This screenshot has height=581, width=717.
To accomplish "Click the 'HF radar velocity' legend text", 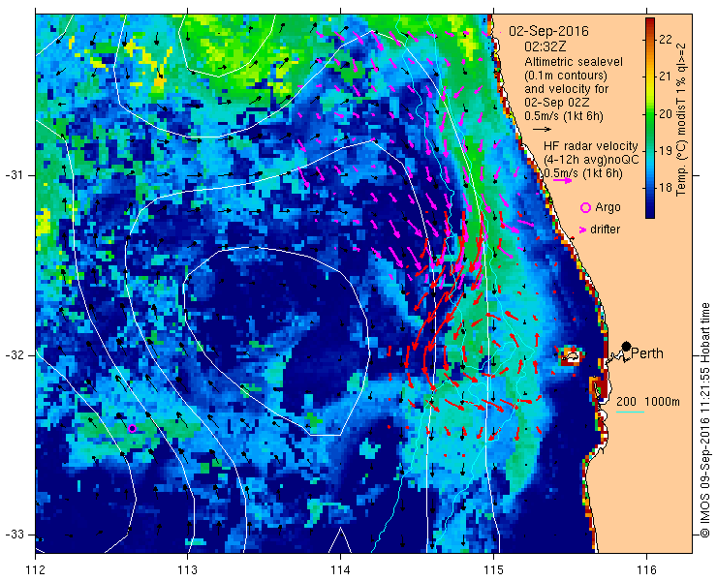I will [x=591, y=146].
